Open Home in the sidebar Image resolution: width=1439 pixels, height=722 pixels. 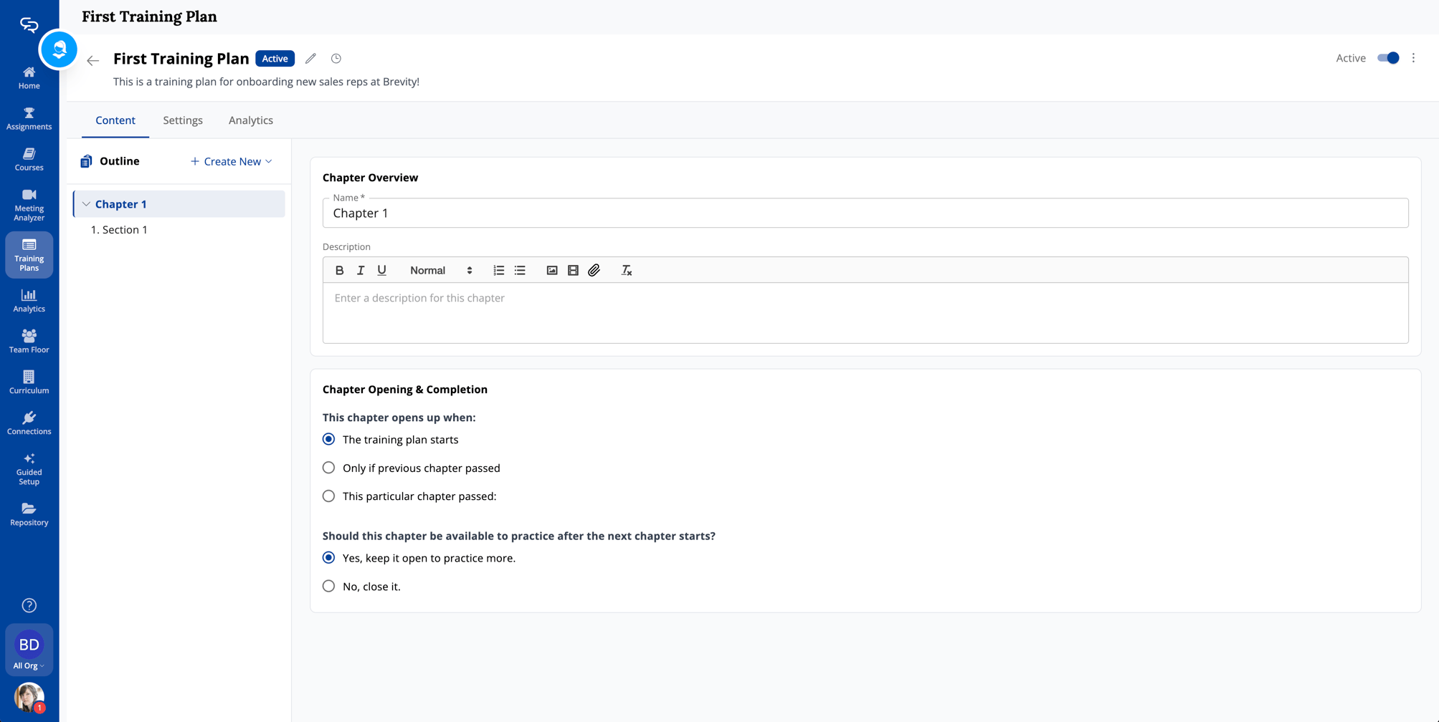[x=29, y=77]
